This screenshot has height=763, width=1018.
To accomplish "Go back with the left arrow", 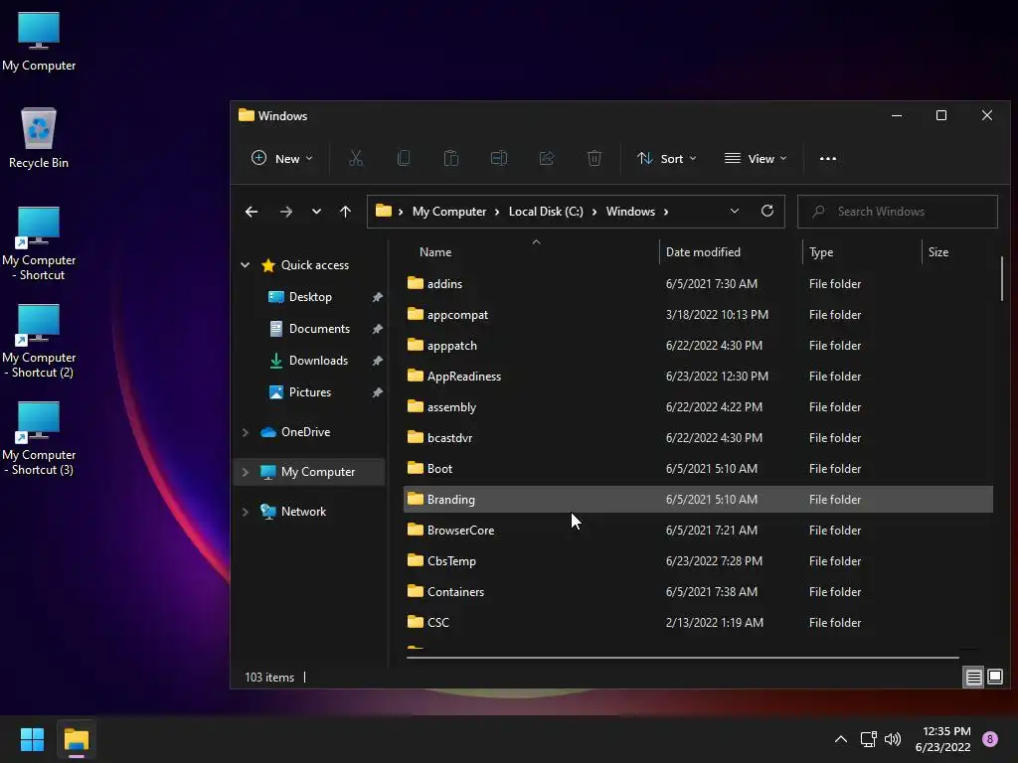I will (252, 212).
